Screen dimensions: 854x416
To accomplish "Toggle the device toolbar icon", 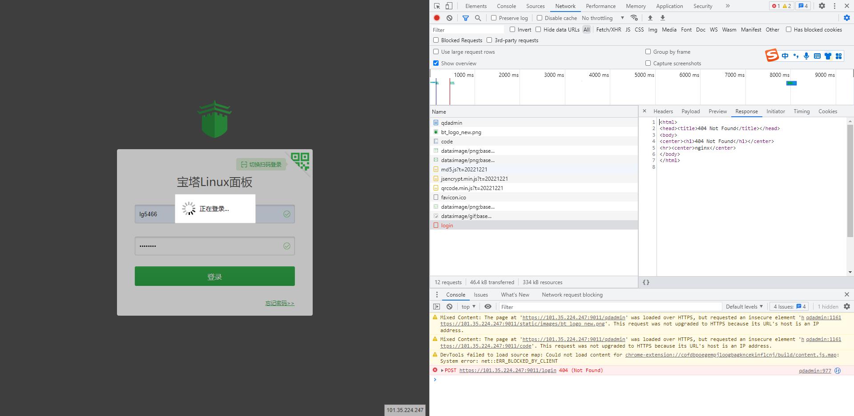I will point(449,6).
